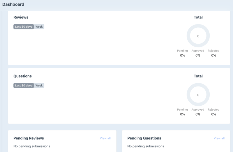Open View all for Pending Reviews

(105, 138)
